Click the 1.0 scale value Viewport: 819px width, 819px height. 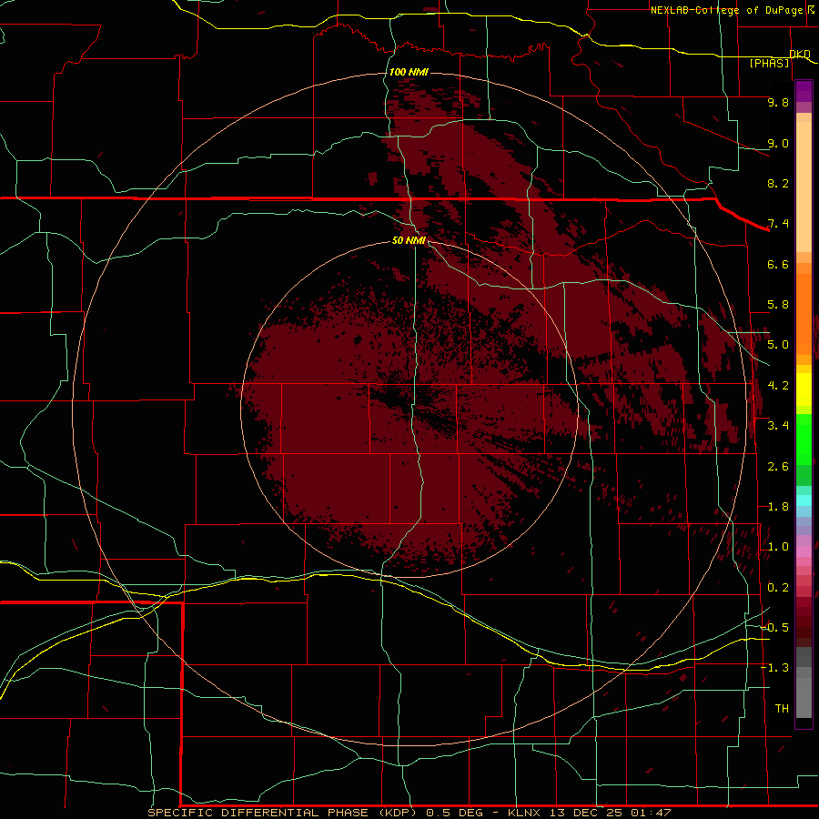pyautogui.click(x=778, y=547)
